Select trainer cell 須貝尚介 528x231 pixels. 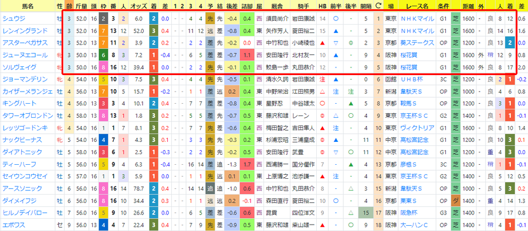coord(277,19)
